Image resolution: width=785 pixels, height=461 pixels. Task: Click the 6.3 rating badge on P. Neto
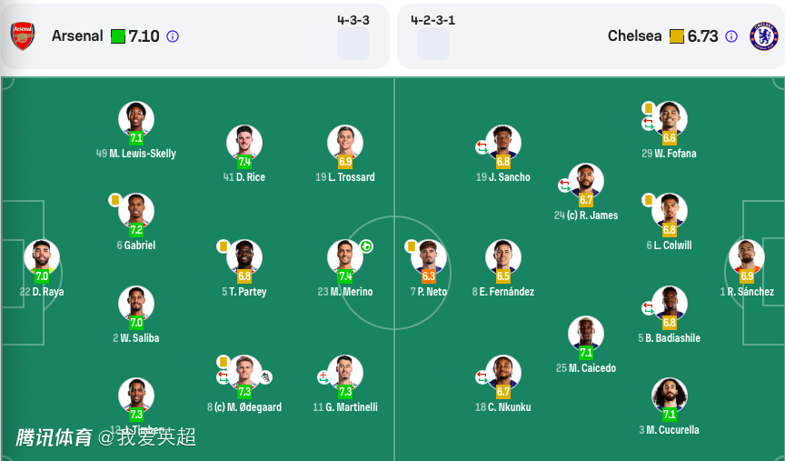click(x=429, y=276)
